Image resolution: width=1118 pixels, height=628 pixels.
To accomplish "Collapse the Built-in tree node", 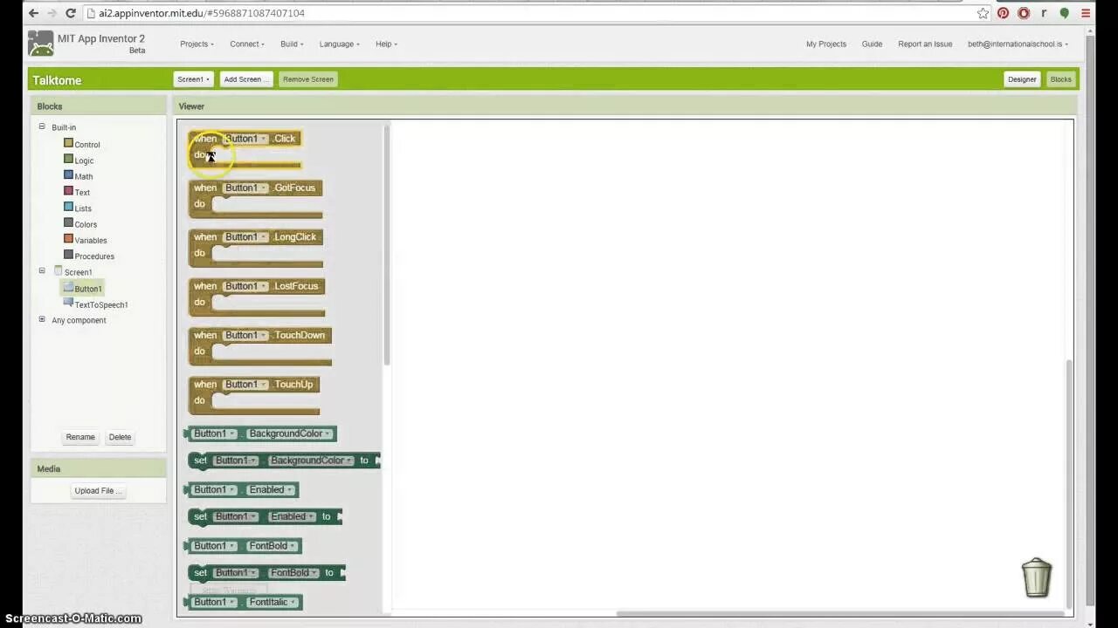I will tap(41, 126).
